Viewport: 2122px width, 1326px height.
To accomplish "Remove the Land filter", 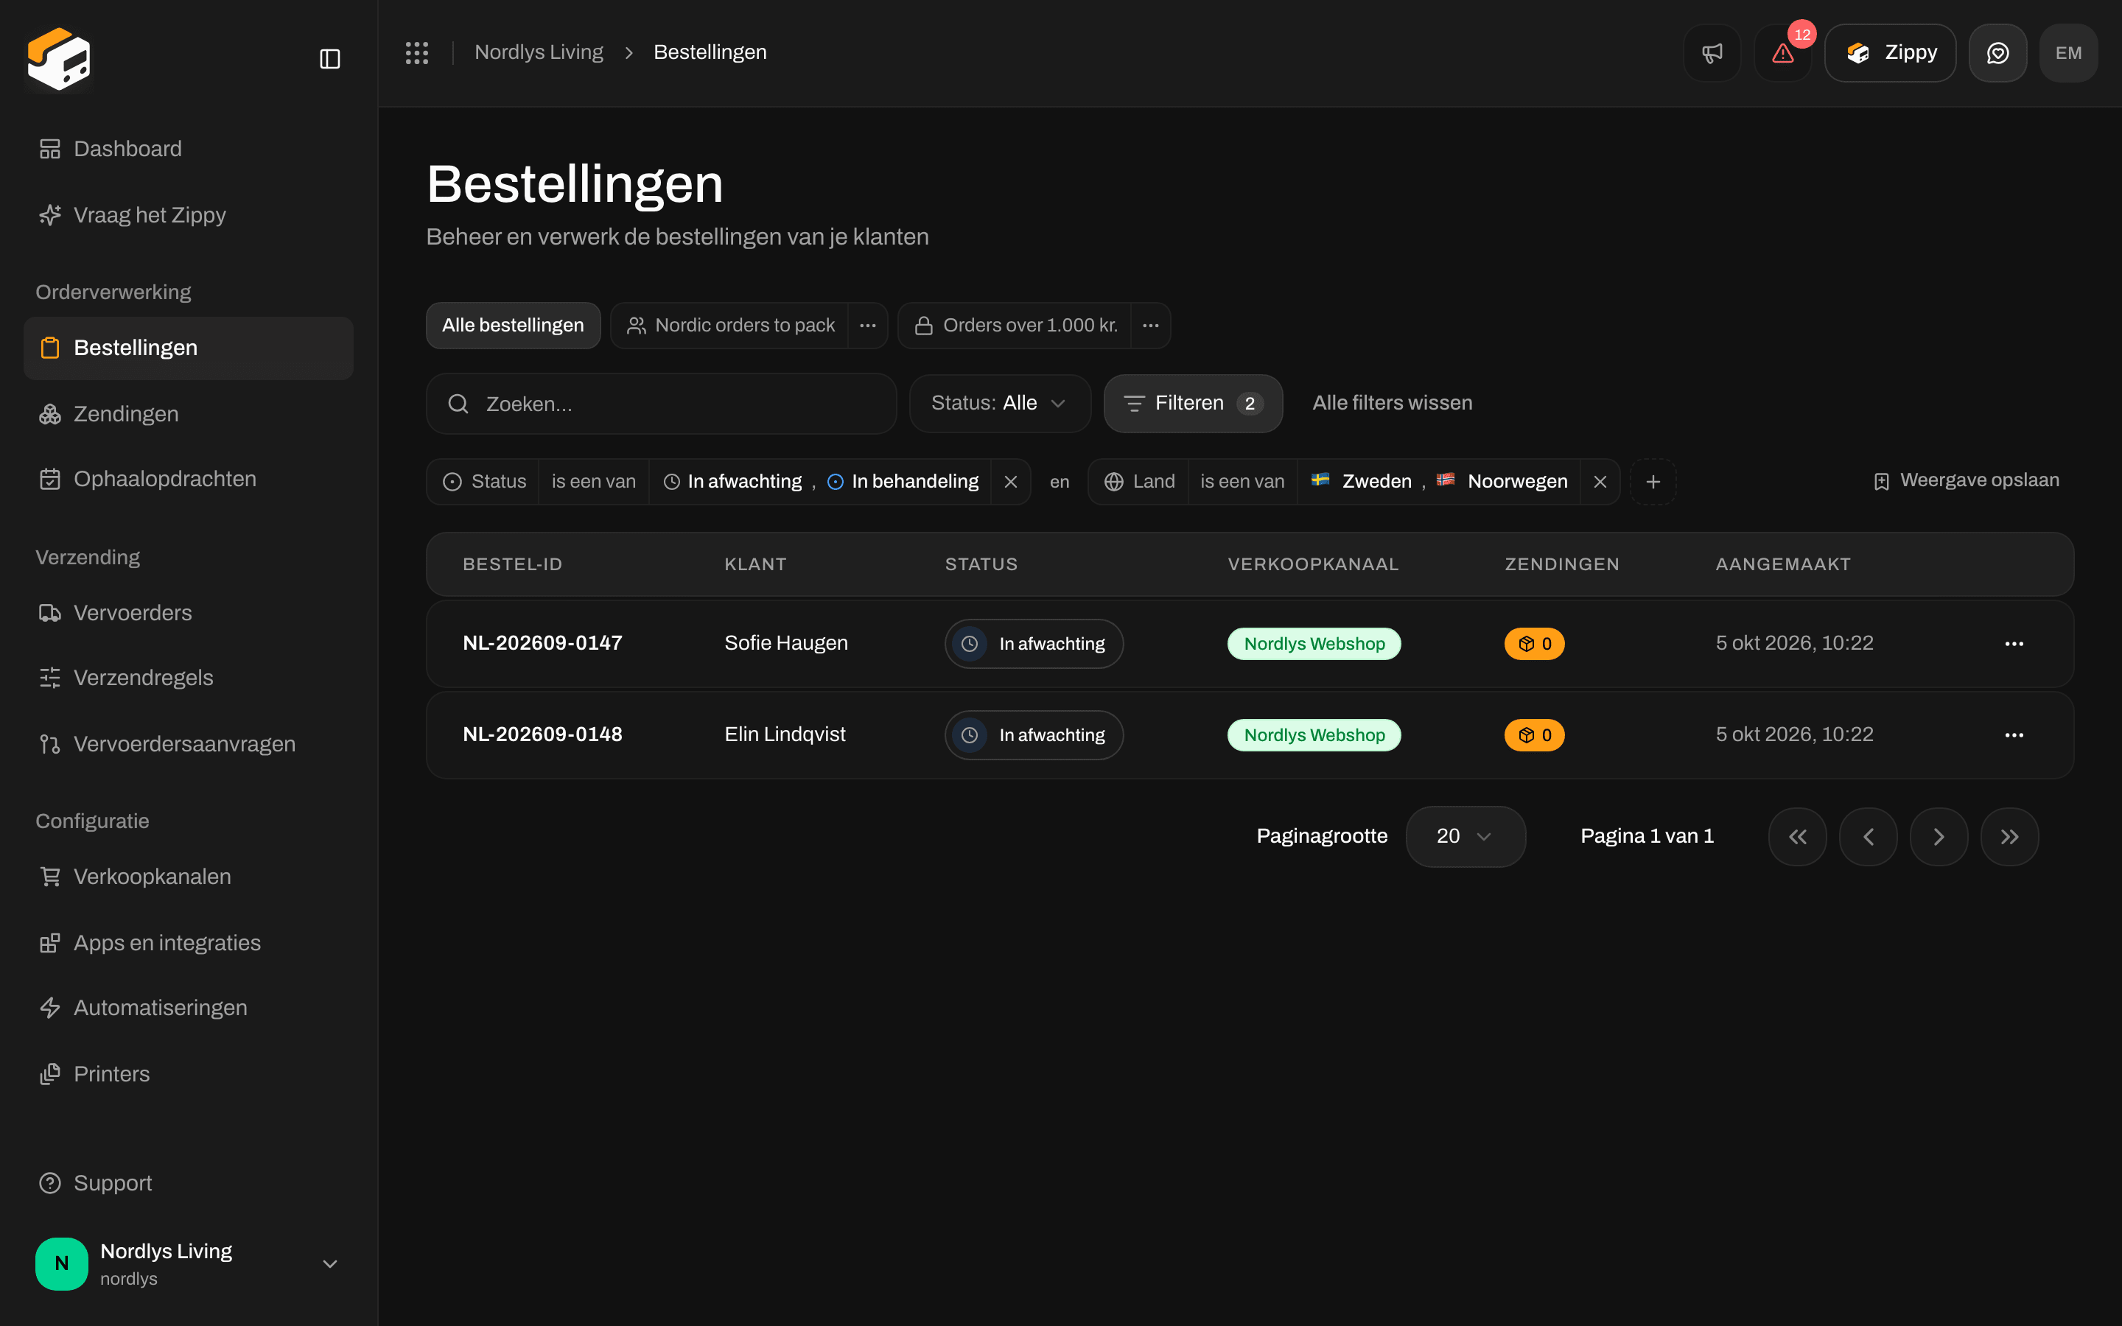I will [1600, 482].
